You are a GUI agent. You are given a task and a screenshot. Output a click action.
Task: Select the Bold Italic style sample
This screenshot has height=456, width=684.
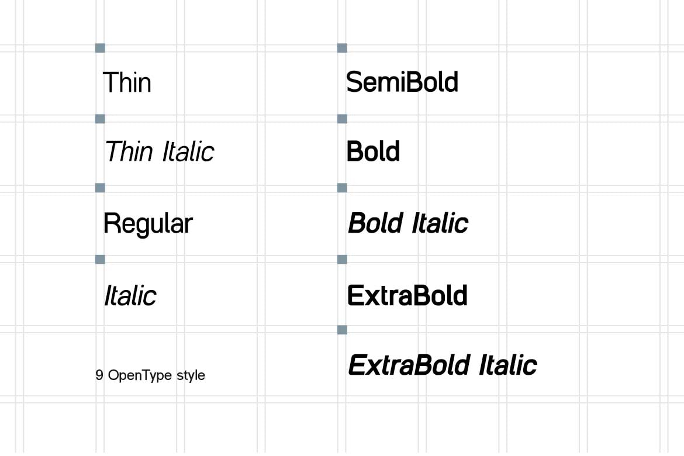point(408,223)
